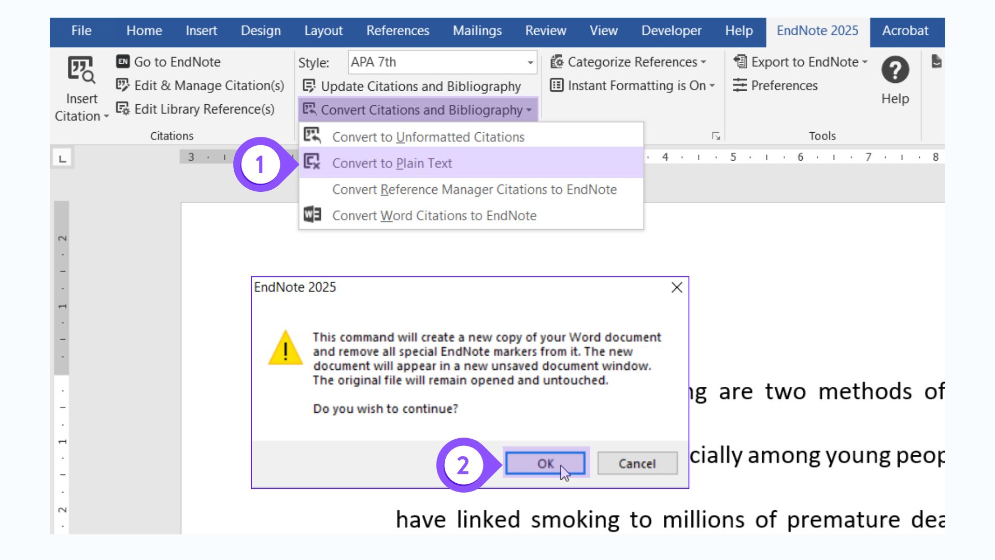Choose Convert to Plain Text
This screenshot has width=995, height=560.
tap(392, 163)
